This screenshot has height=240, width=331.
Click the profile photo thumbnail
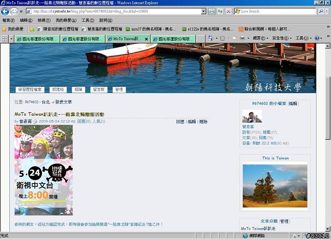[252, 116]
